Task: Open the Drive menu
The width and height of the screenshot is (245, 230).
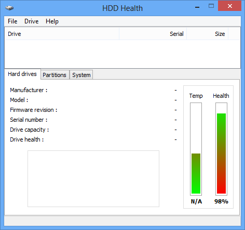Action: [32, 21]
